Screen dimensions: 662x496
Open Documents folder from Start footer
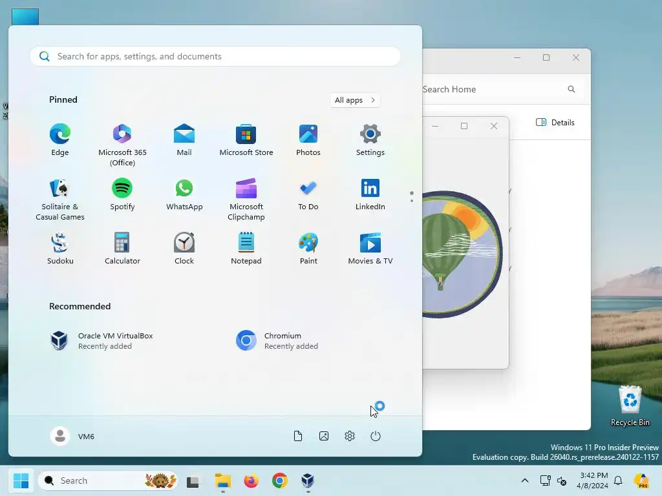298,436
